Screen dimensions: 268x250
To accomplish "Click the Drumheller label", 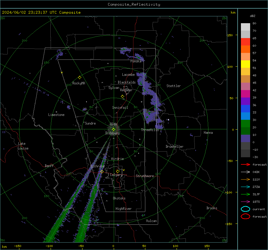I will (174, 147).
